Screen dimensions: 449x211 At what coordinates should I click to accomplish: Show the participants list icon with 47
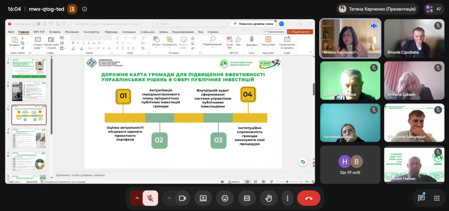pos(434,9)
